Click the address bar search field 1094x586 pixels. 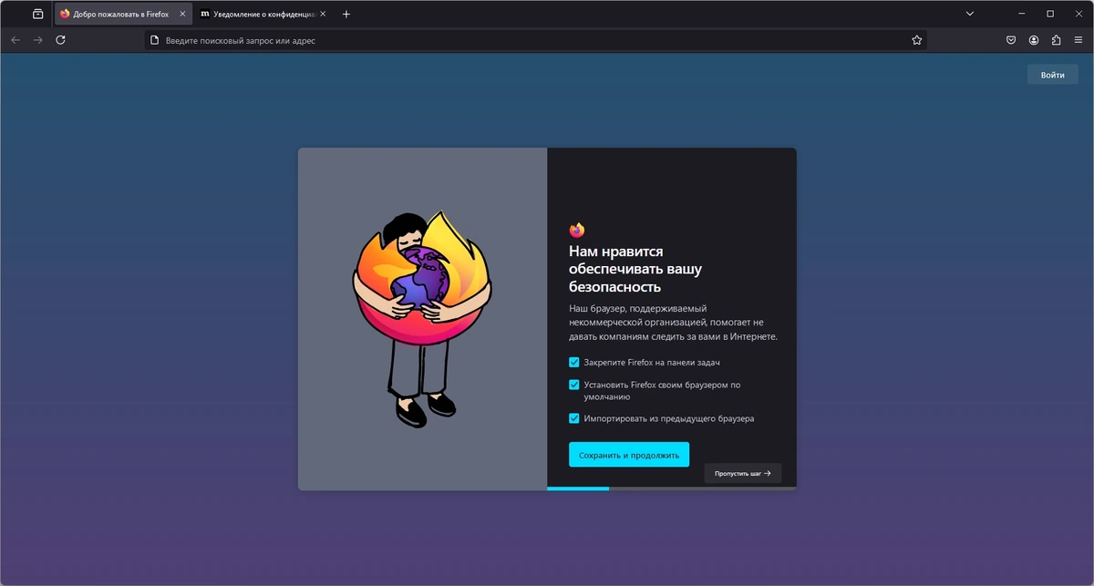click(536, 40)
